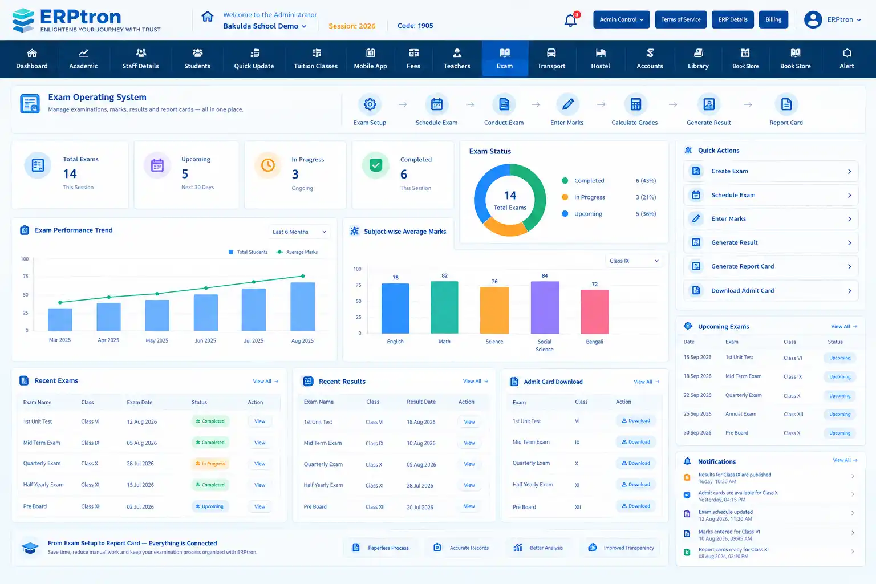Open the Enter Marks pencil step icon
This screenshot has height=584, width=876.
click(x=568, y=104)
